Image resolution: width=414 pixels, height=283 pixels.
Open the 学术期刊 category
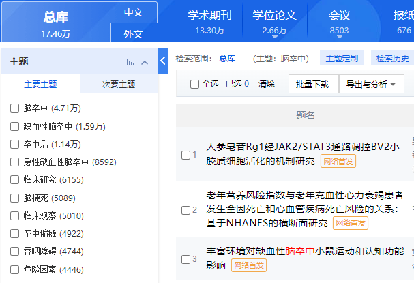[x=209, y=23]
